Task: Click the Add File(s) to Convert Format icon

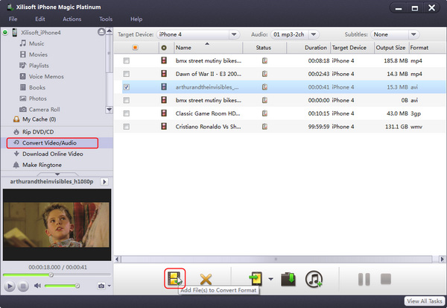Action: tap(174, 279)
